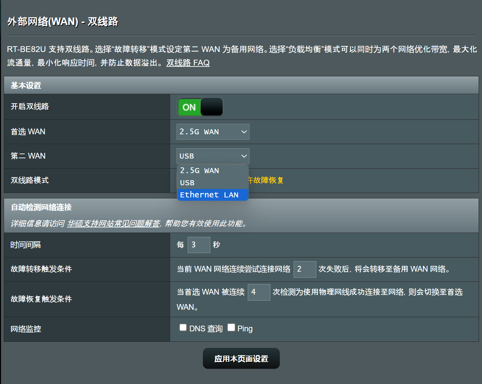Check the DNS 查询 checkbox
This screenshot has height=384, width=482.
tap(183, 328)
